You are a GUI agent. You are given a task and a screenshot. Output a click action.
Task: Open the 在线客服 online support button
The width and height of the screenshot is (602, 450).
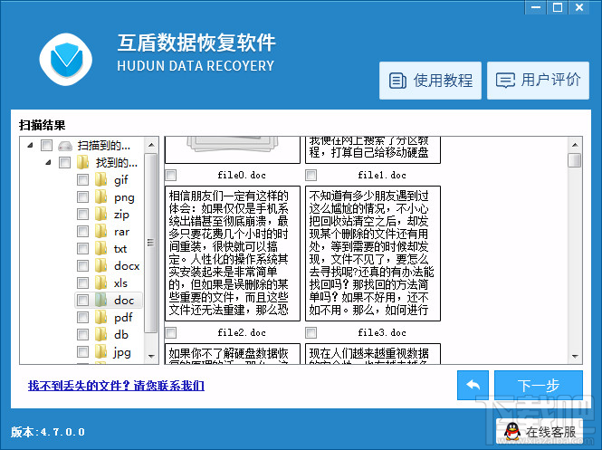[x=540, y=432]
